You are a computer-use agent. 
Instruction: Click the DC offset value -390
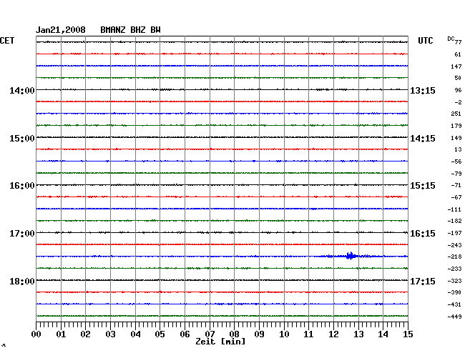(454, 292)
